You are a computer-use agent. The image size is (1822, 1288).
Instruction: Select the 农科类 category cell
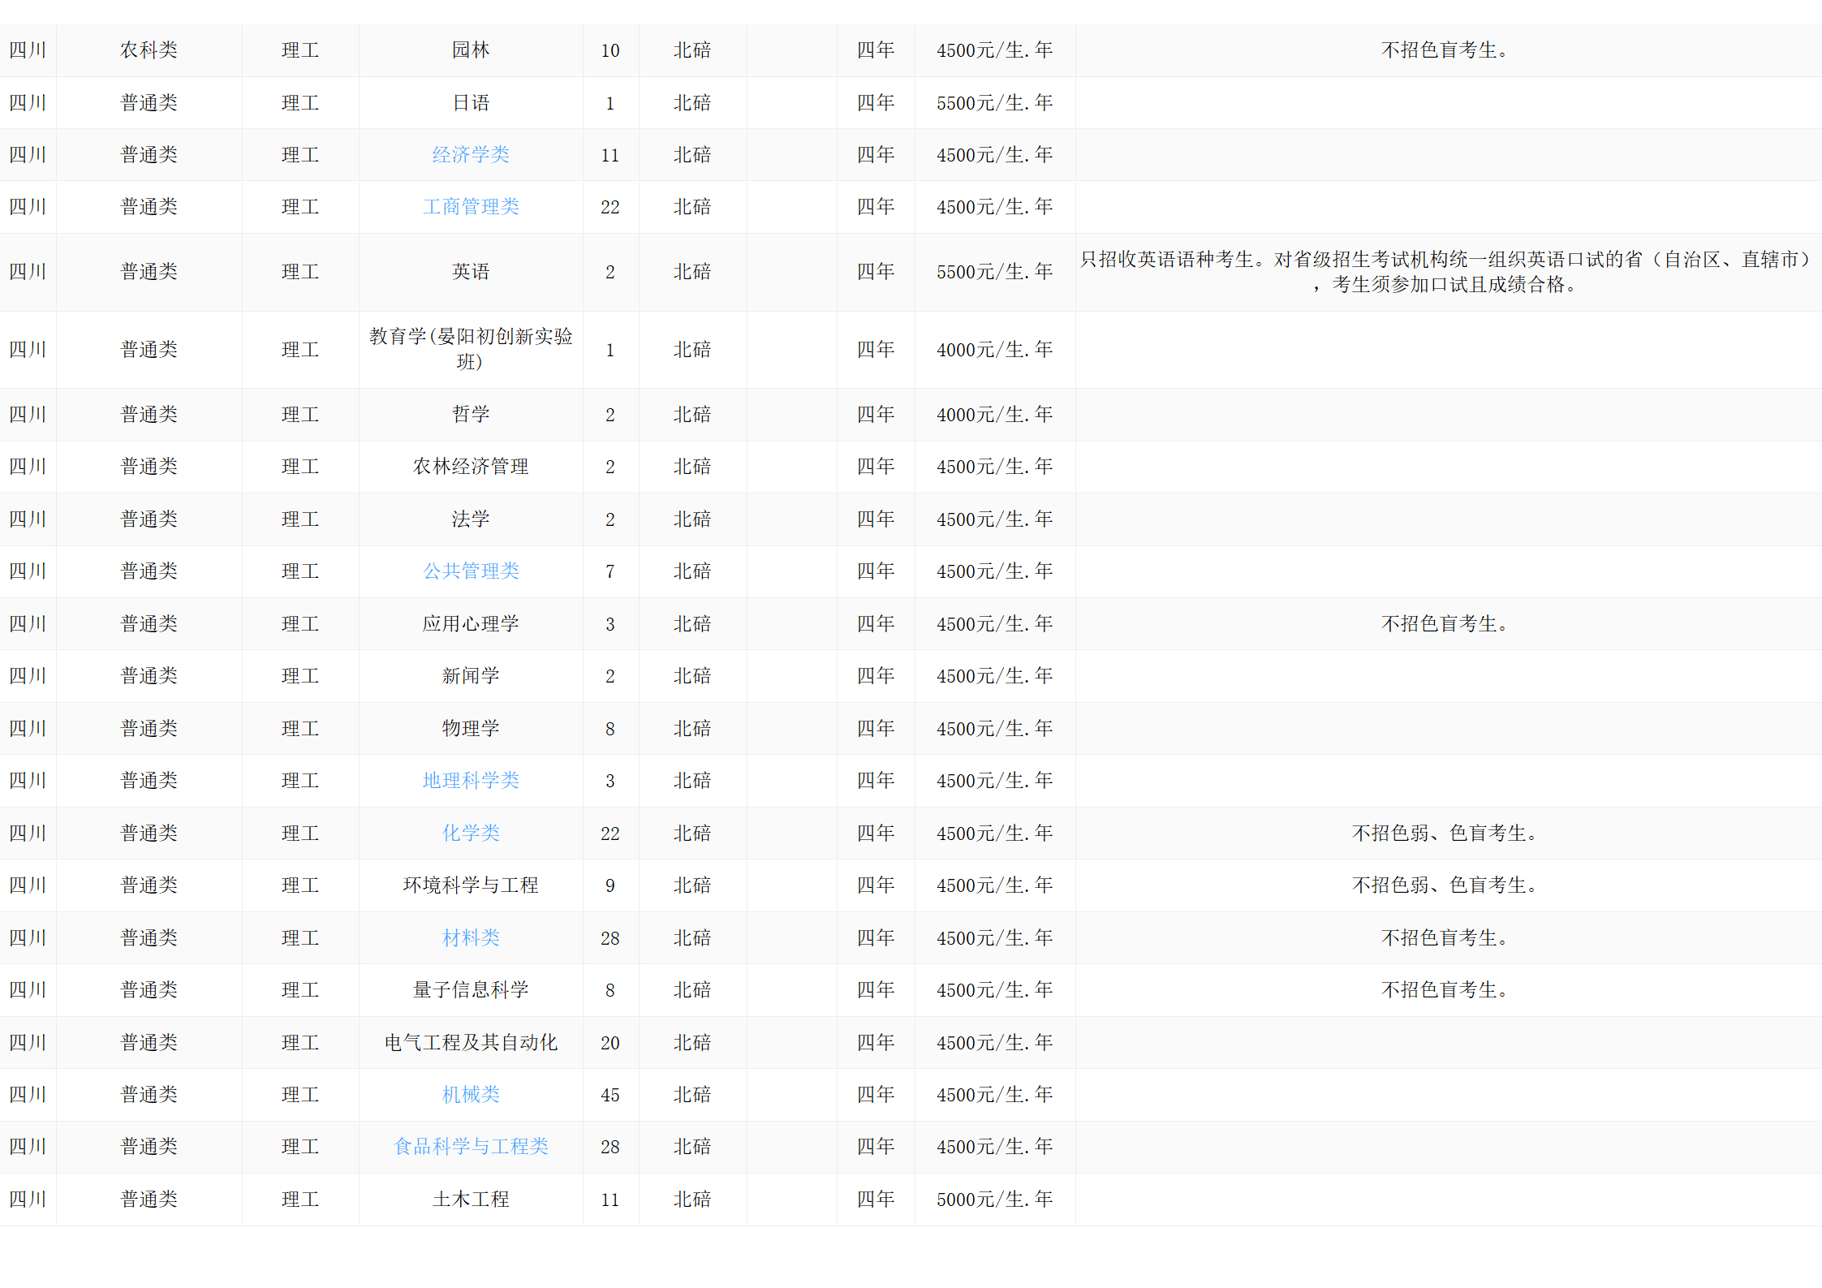coord(149,50)
